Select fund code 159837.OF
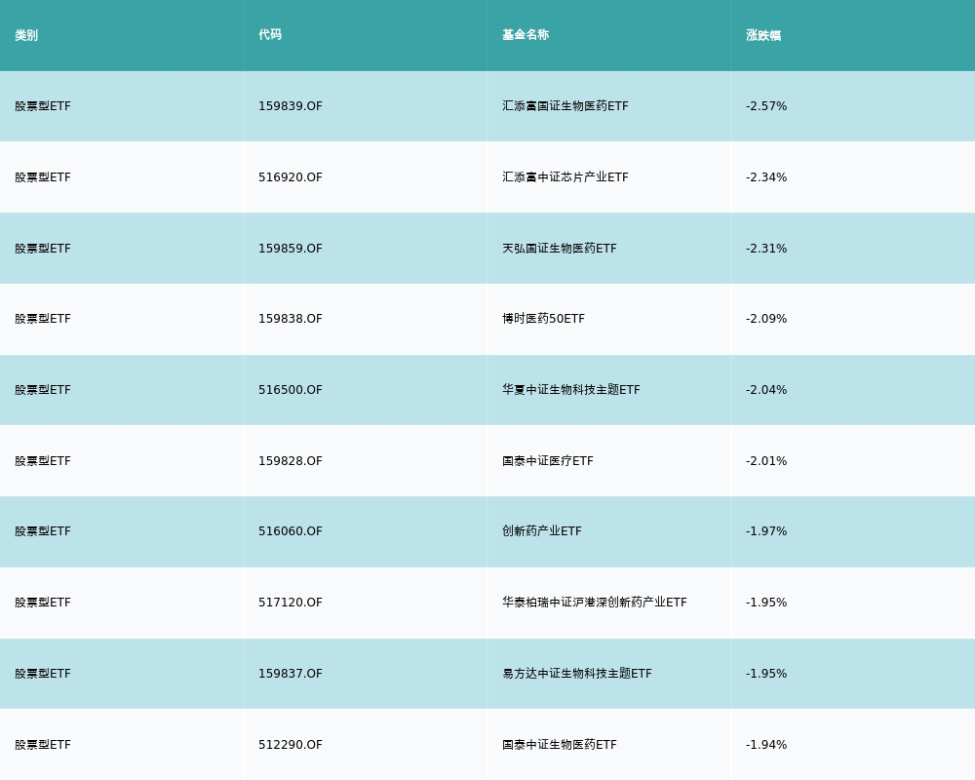Screen dimensions: 975x780 tap(291, 674)
